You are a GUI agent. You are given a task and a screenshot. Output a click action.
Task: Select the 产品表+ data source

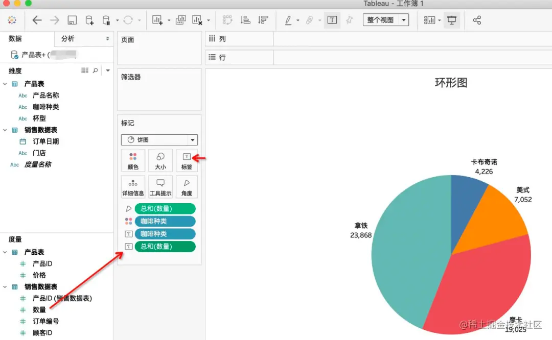coord(44,55)
